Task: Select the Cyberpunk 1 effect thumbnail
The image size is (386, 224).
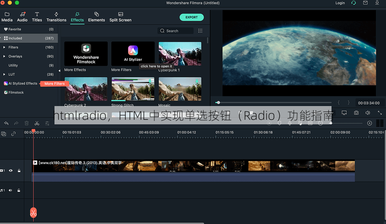Action: click(180, 53)
